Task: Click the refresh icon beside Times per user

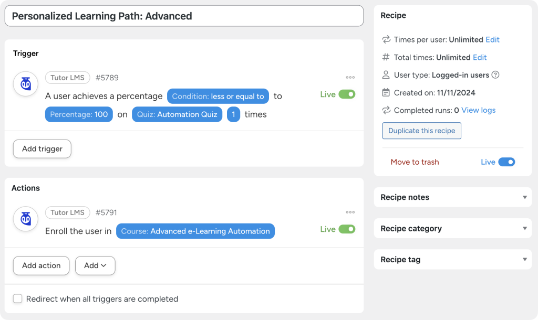Action: point(385,39)
